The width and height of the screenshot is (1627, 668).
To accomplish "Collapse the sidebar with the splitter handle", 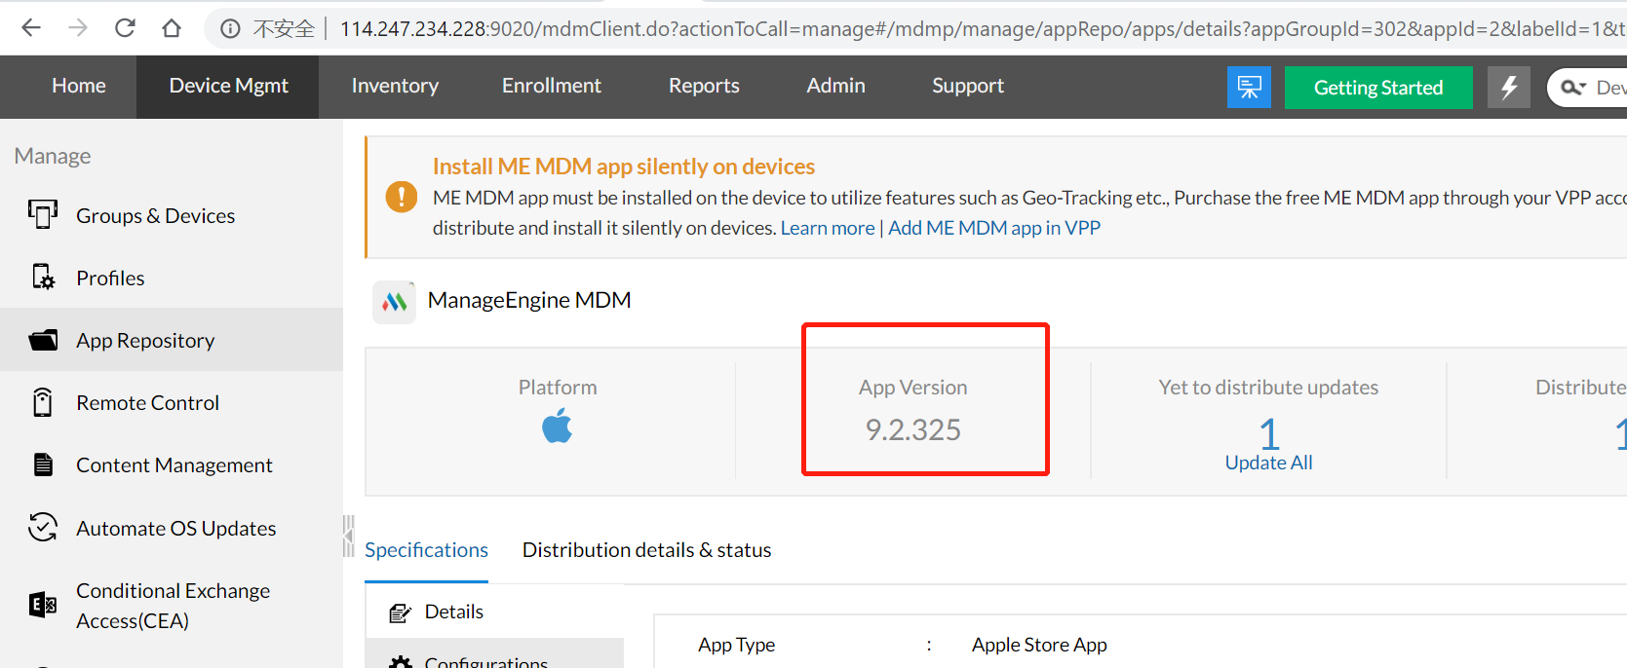I will tap(348, 536).
